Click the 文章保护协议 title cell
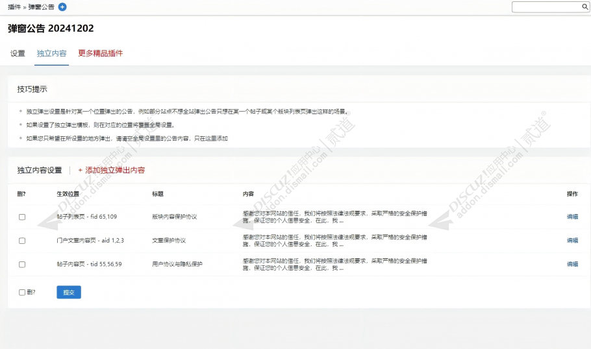Image resolution: width=591 pixels, height=349 pixels. 169,240
